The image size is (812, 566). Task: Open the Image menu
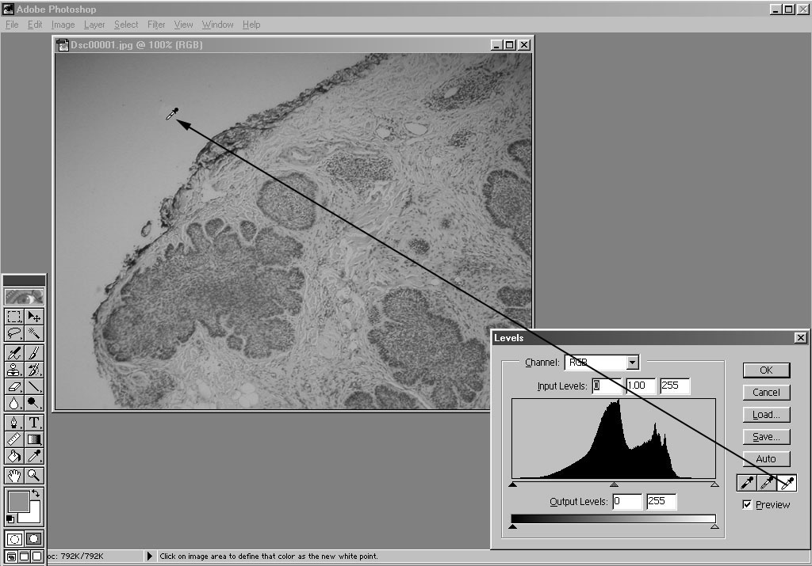pos(63,25)
